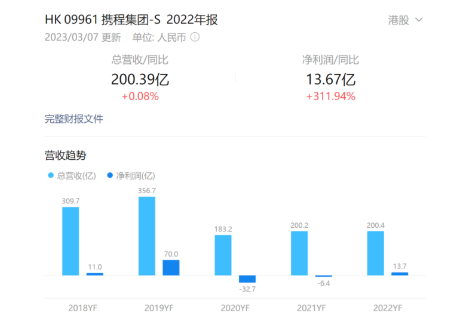Open the 港股 market dropdown
This screenshot has width=460, height=316.
(x=405, y=20)
